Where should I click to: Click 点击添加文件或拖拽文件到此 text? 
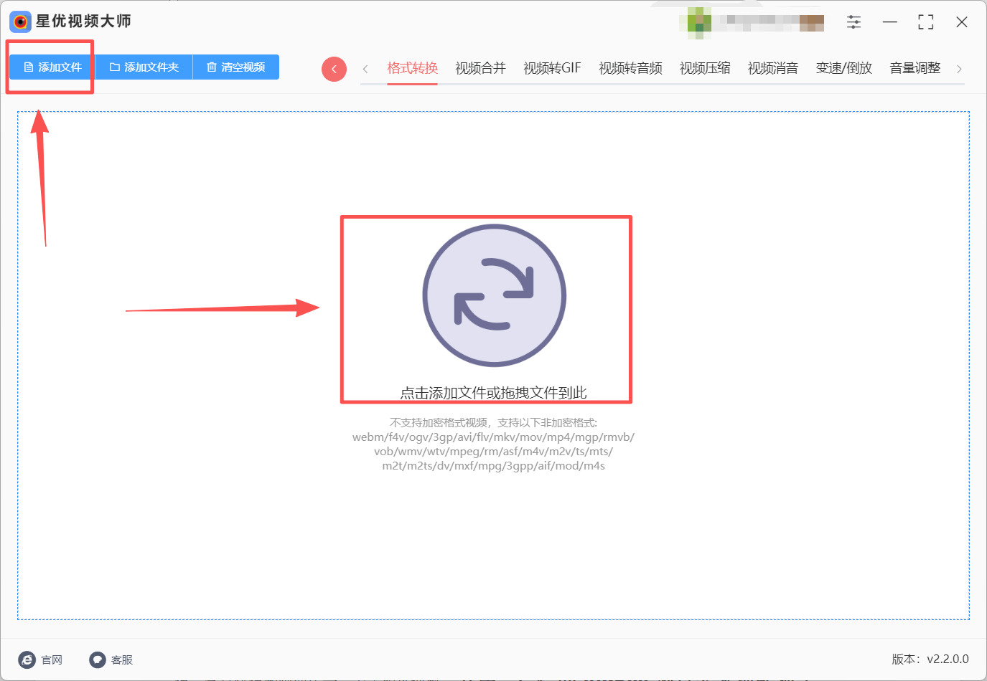point(493,393)
